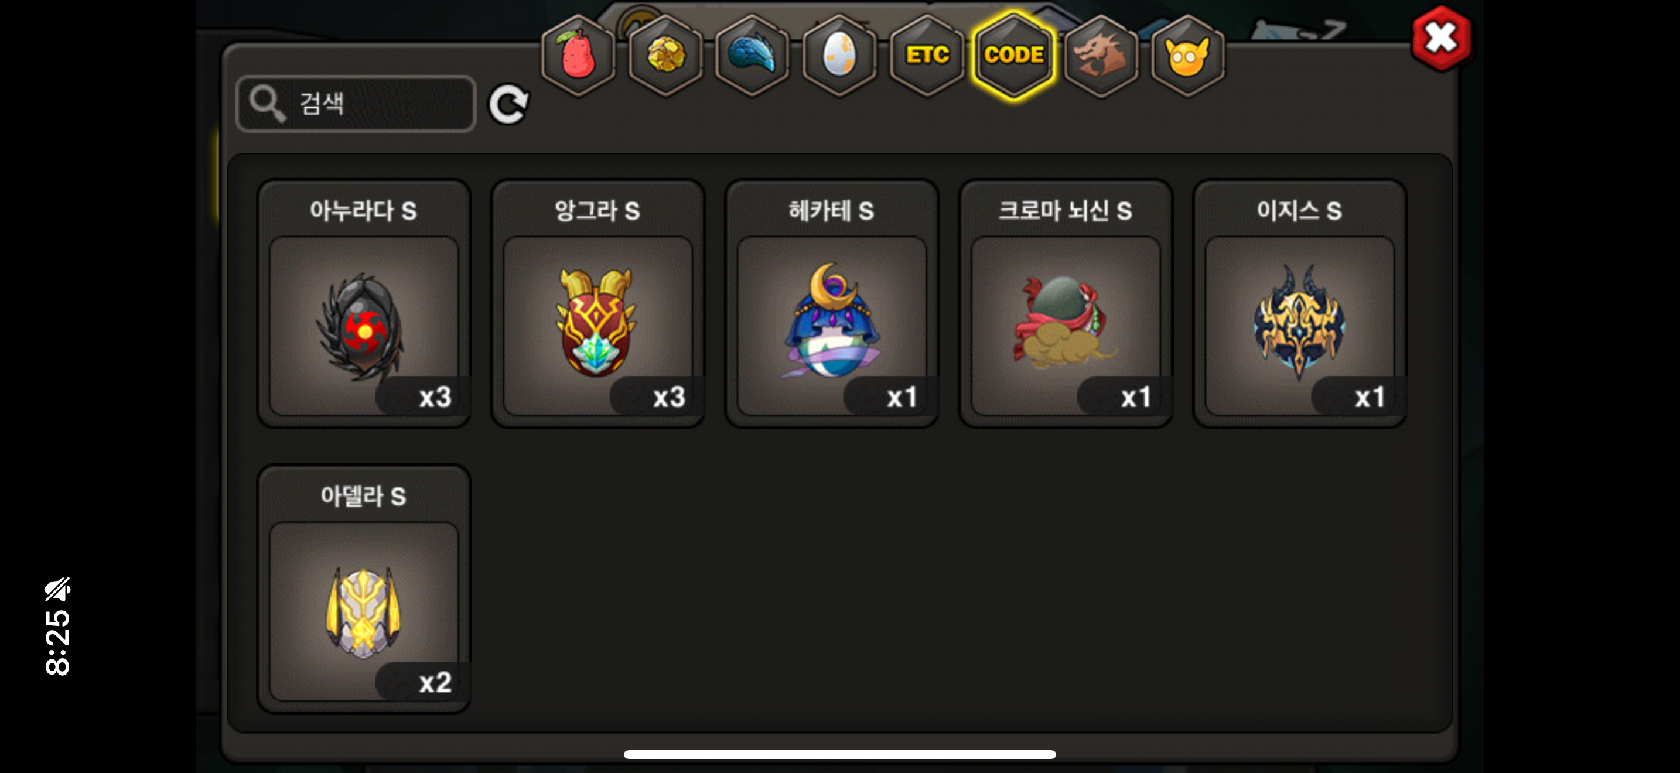Switch to the ETC tab
1680x773 pixels.
pyautogui.click(x=927, y=56)
